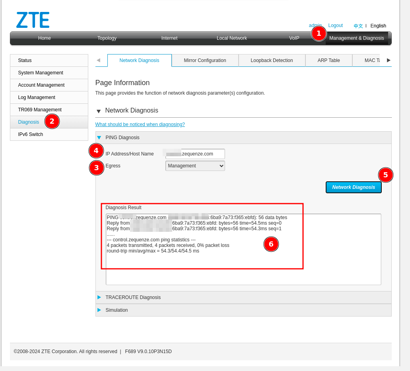Open the Egress dropdown
Image resolution: width=410 pixels, height=371 pixels.
(x=195, y=166)
